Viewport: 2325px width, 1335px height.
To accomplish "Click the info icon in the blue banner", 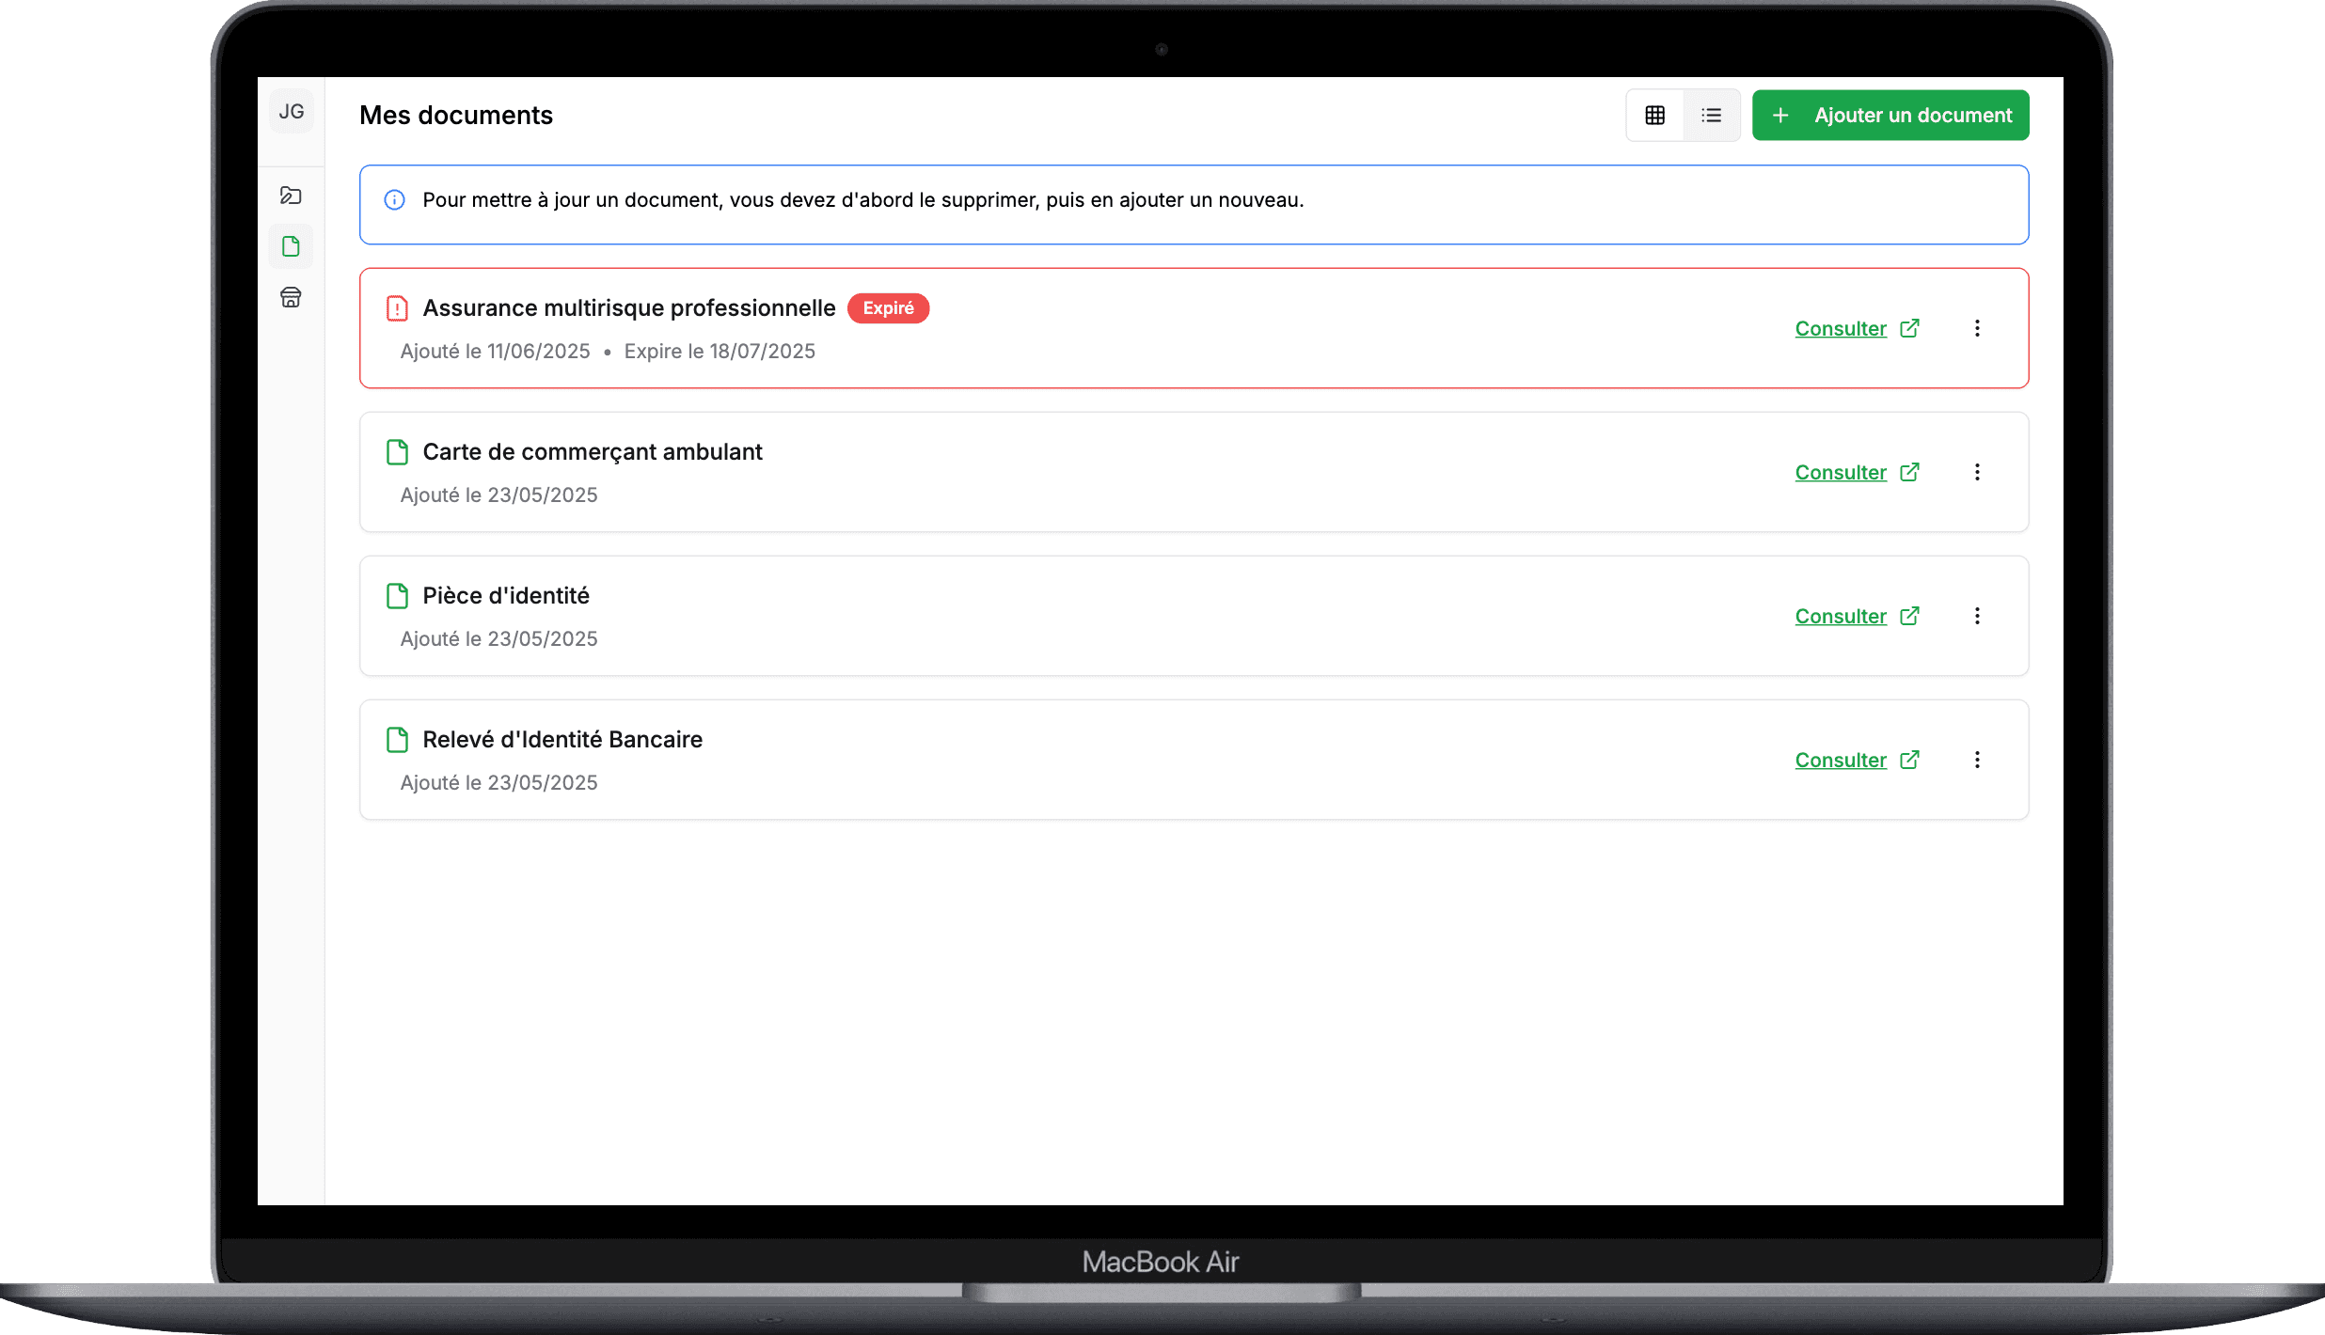I will [395, 200].
